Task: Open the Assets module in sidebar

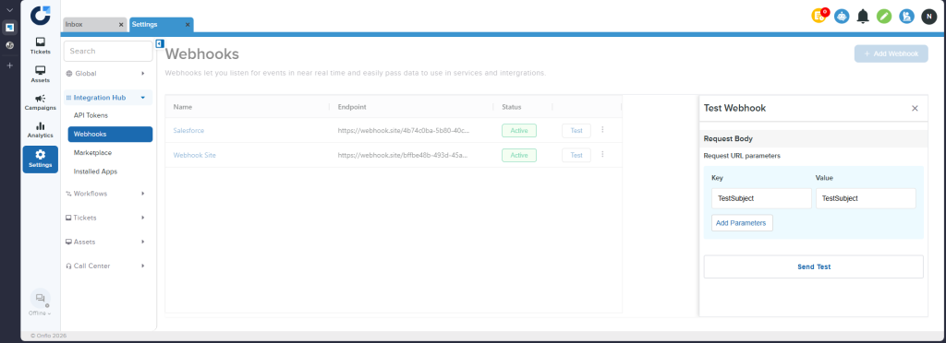Action: (x=41, y=74)
